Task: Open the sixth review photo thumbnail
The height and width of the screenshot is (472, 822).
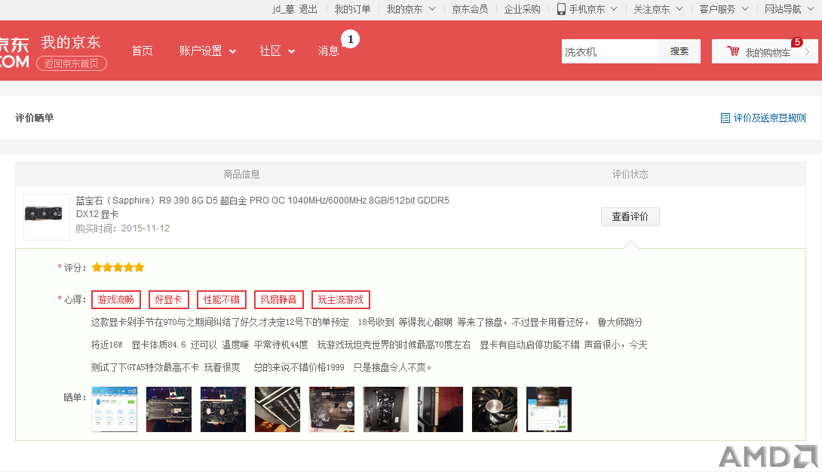Action: point(386,409)
